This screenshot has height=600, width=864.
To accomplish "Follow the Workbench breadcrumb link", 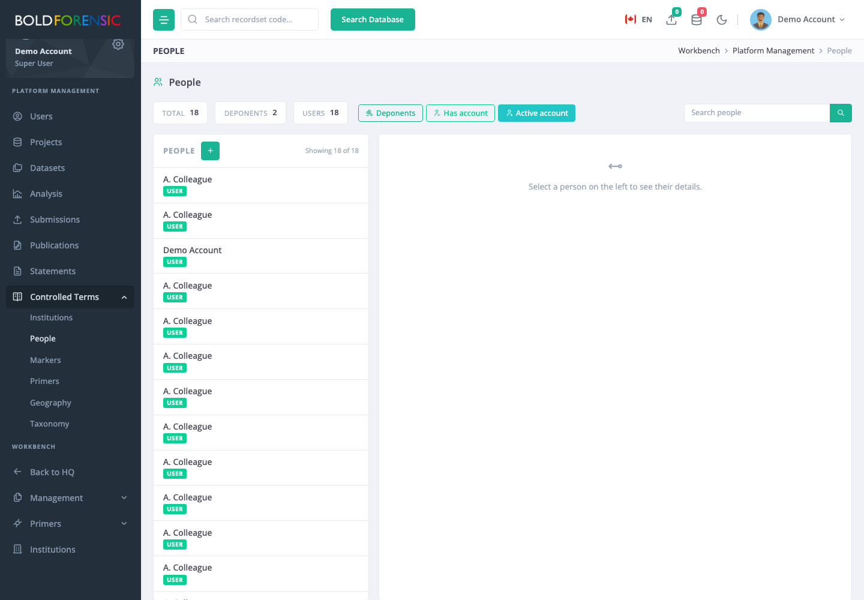I will coord(699,51).
